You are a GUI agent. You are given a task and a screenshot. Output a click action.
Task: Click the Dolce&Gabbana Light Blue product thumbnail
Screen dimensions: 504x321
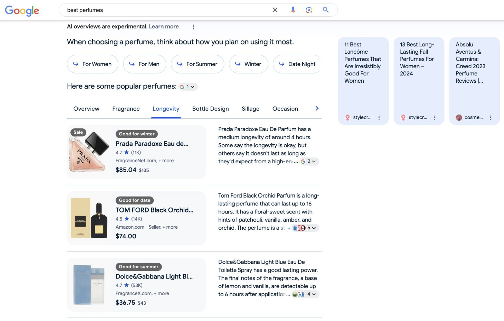(x=89, y=284)
